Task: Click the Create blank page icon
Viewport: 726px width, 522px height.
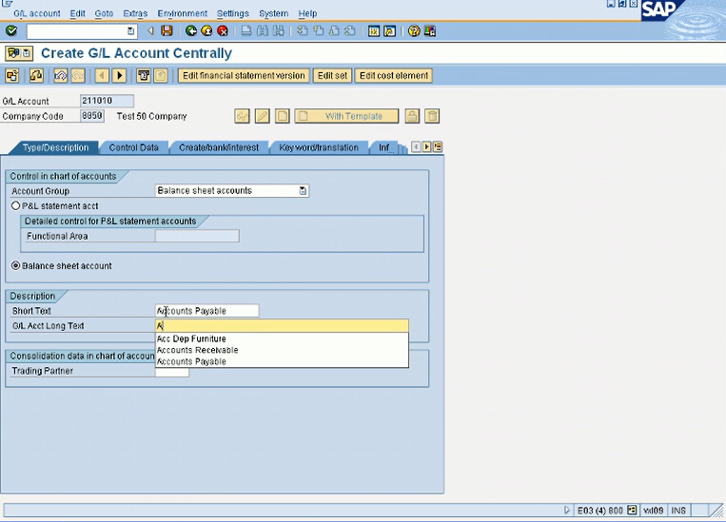Action: tap(282, 116)
